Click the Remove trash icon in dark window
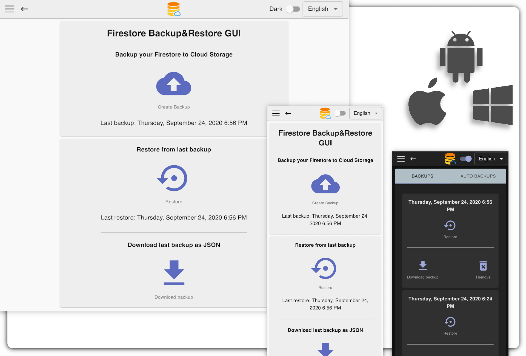 (x=483, y=266)
